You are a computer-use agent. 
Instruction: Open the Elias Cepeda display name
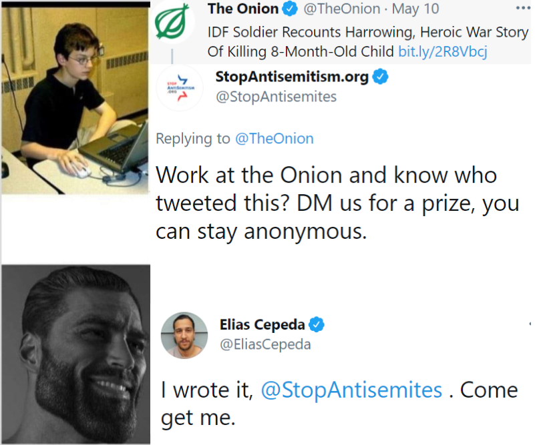[262, 325]
